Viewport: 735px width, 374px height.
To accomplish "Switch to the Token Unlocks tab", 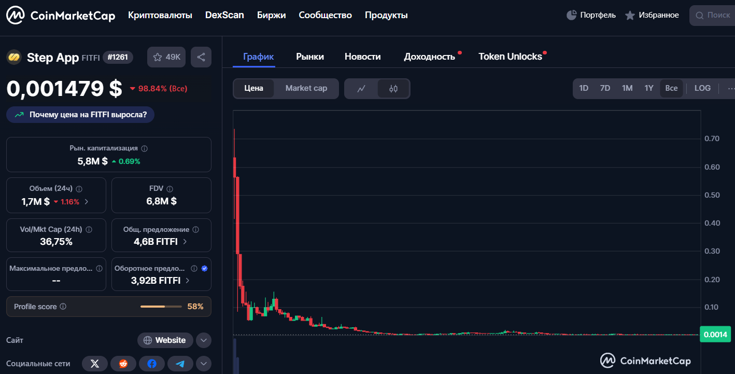I will 510,57.
